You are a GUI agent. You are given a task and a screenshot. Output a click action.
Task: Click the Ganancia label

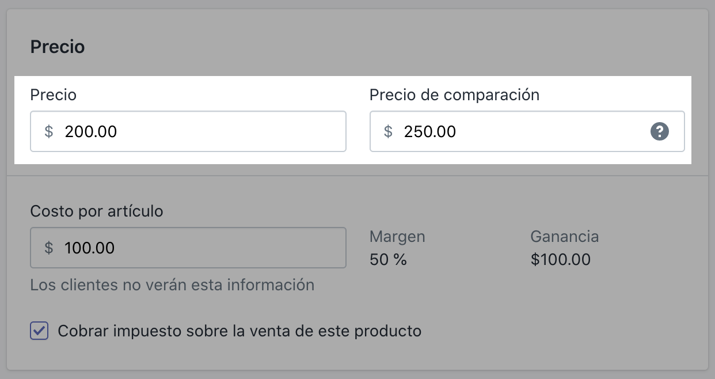[564, 236]
